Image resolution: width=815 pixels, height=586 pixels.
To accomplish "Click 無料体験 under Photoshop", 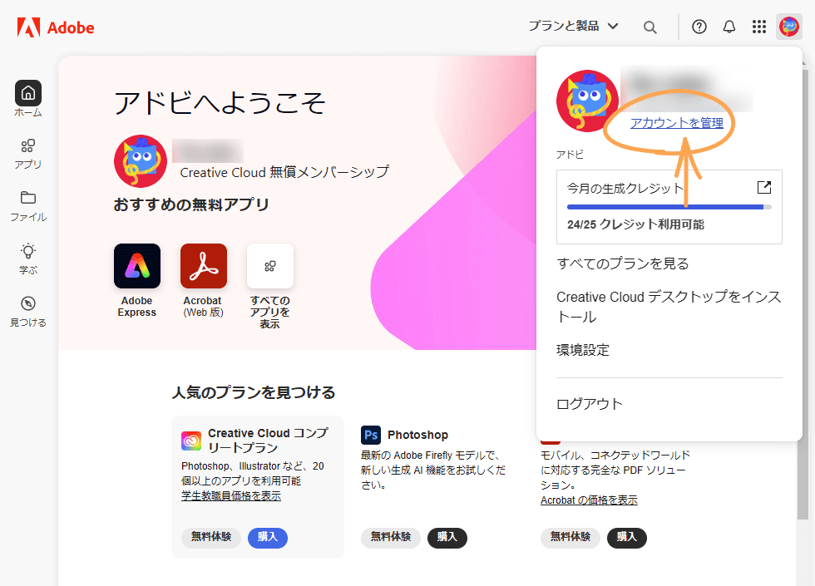I will point(391,537).
